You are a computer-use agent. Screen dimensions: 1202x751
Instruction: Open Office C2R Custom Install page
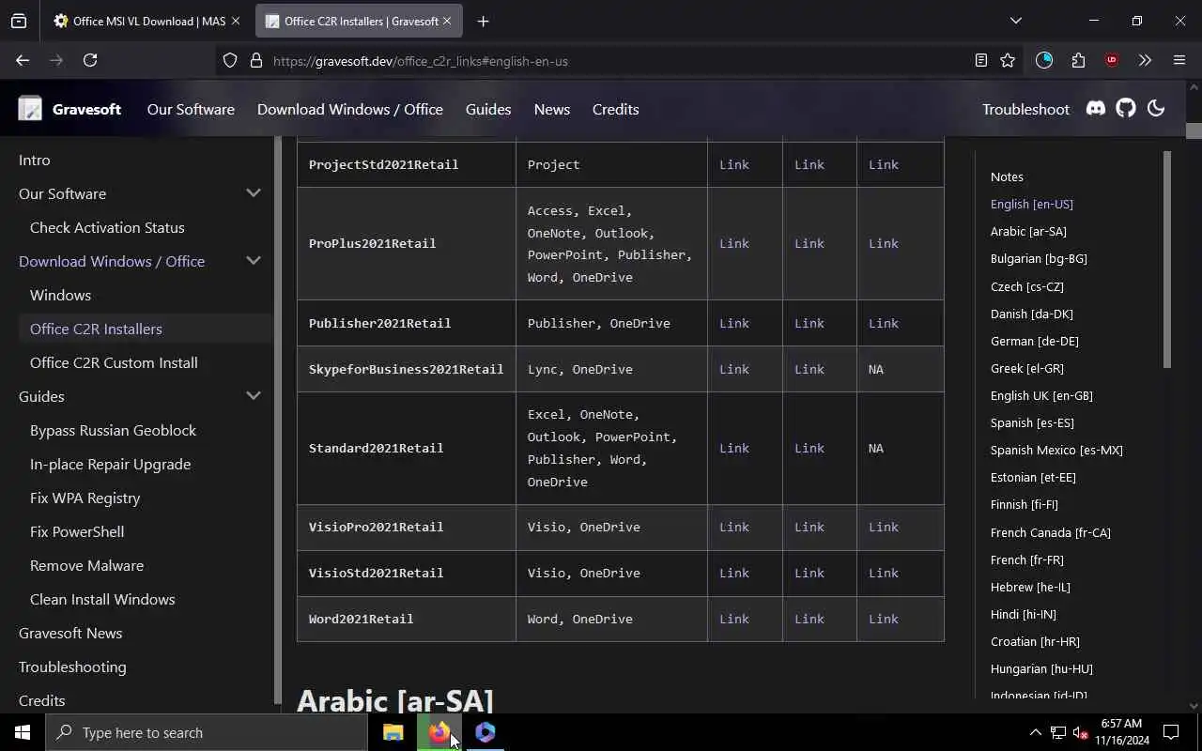pyautogui.click(x=114, y=362)
